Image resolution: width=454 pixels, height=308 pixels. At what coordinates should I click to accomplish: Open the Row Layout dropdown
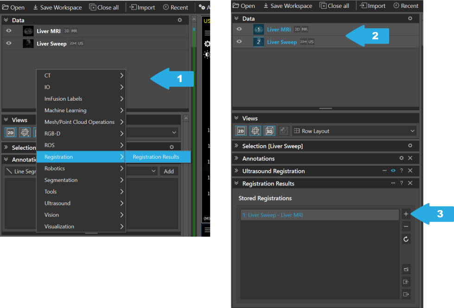coord(355,131)
